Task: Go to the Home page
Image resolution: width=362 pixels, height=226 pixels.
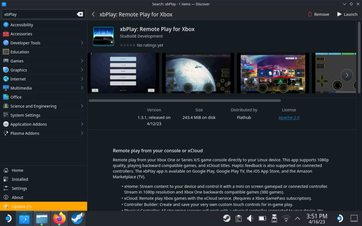Action: pyautogui.click(x=43, y=170)
